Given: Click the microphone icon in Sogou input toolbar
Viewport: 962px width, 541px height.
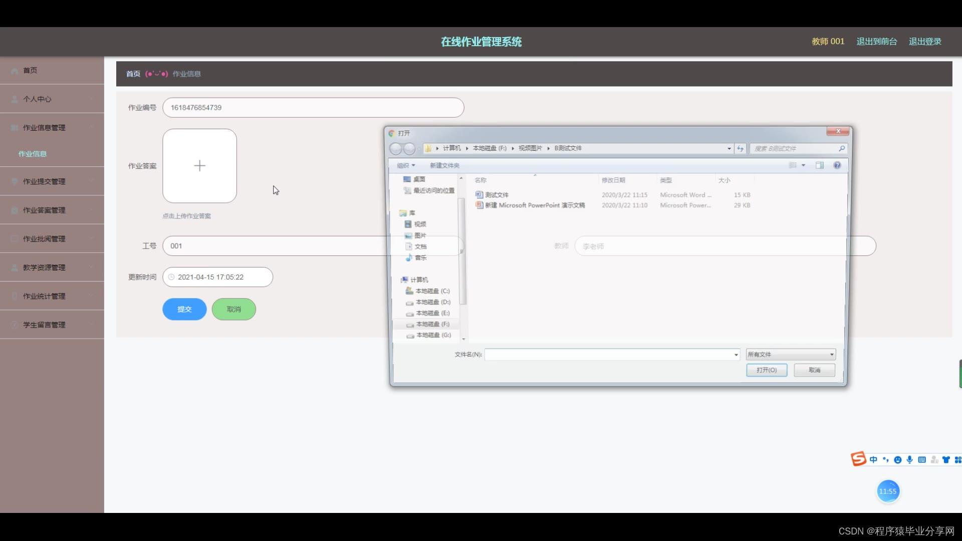Looking at the screenshot, I should click(x=909, y=459).
